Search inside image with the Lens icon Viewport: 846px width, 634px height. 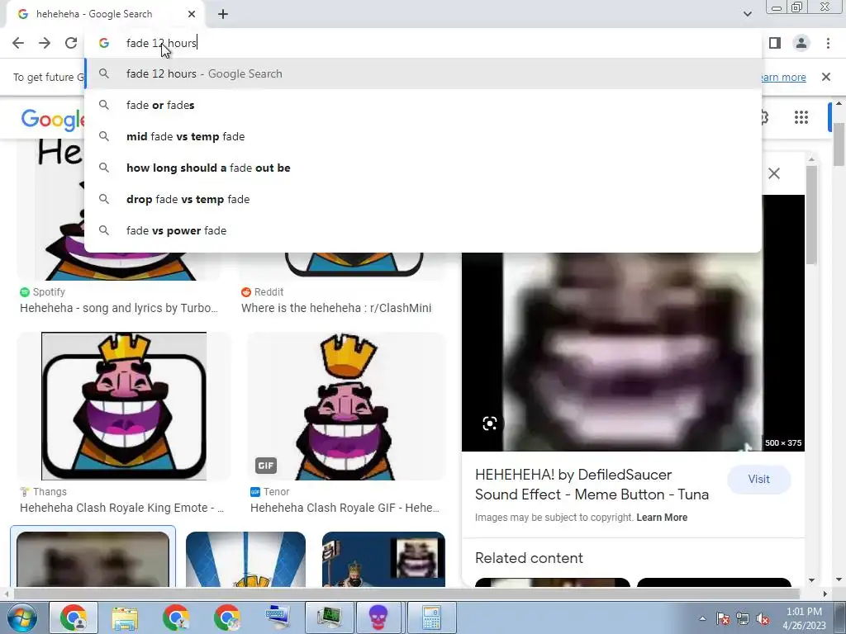click(489, 423)
